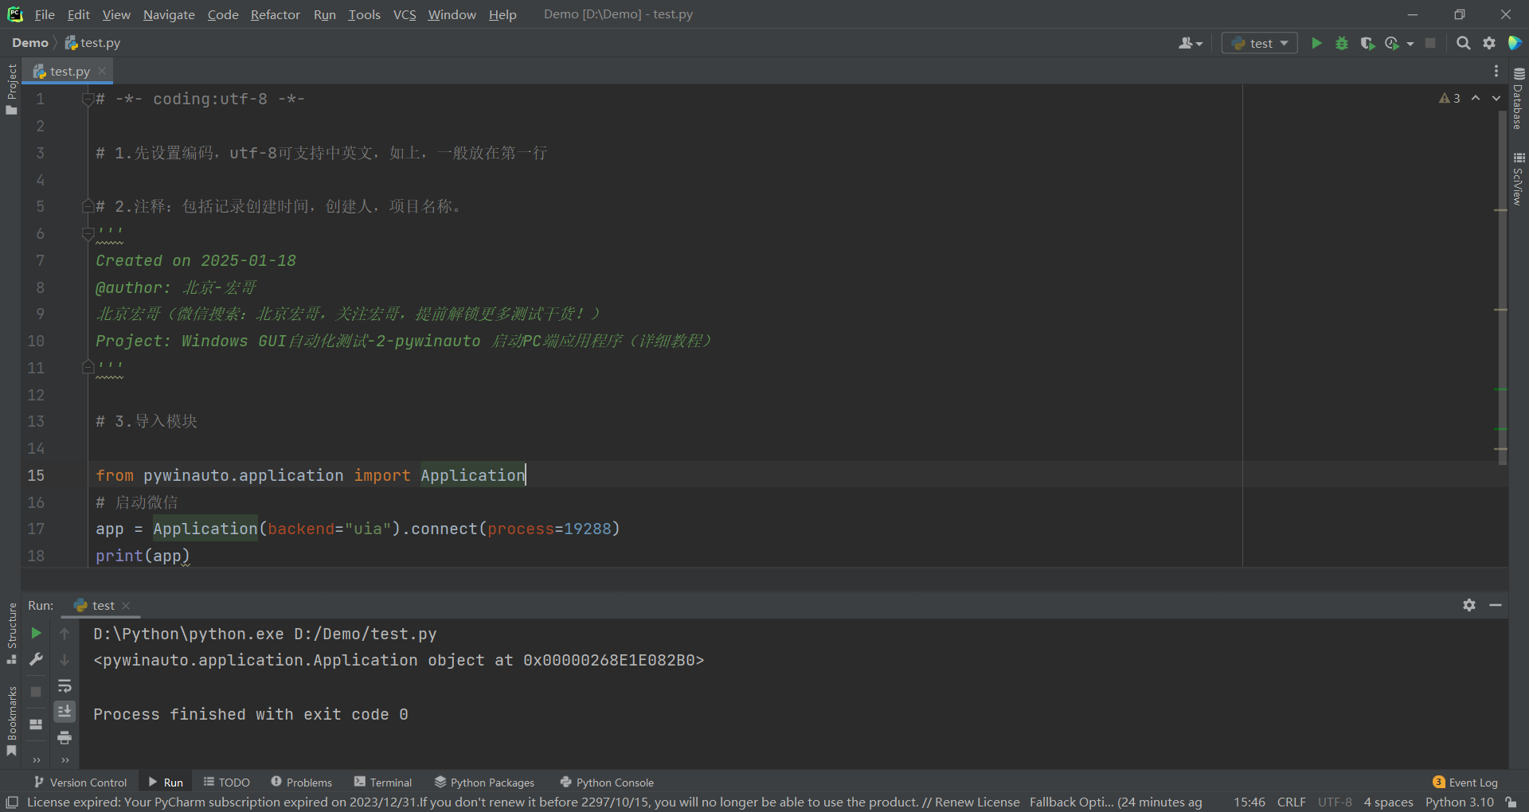
Task: Collapse the fold marker at line 1
Action: point(88,100)
